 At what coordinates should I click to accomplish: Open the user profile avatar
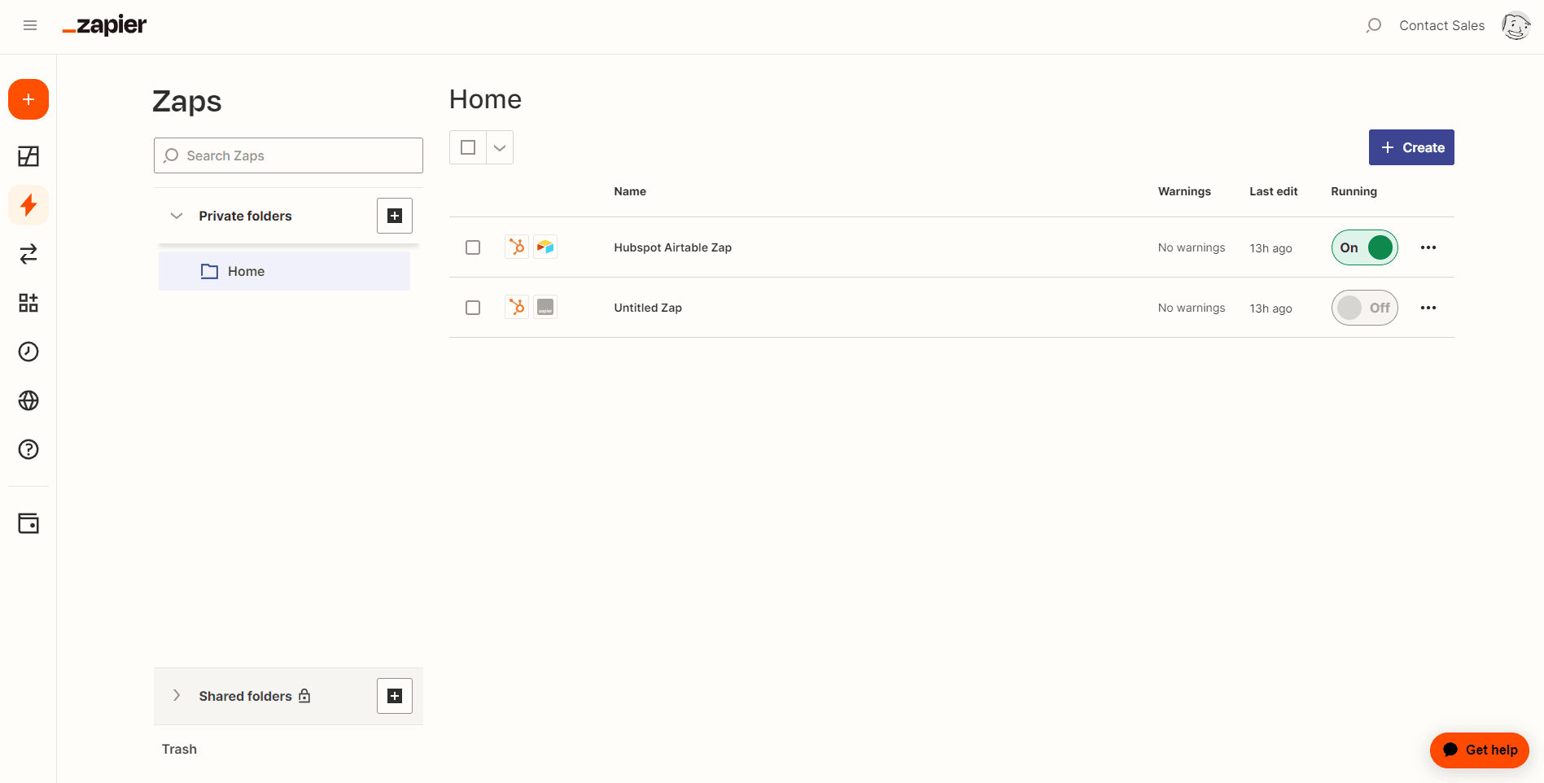point(1516,25)
